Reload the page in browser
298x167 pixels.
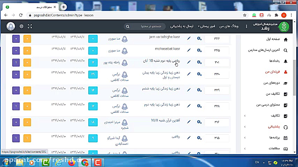(x=21, y=15)
